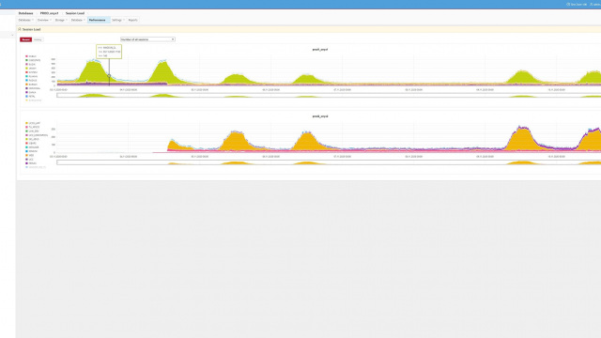Toggle the orange series in top chart legend
Viewport: 601px width, 338px height.
click(31, 84)
